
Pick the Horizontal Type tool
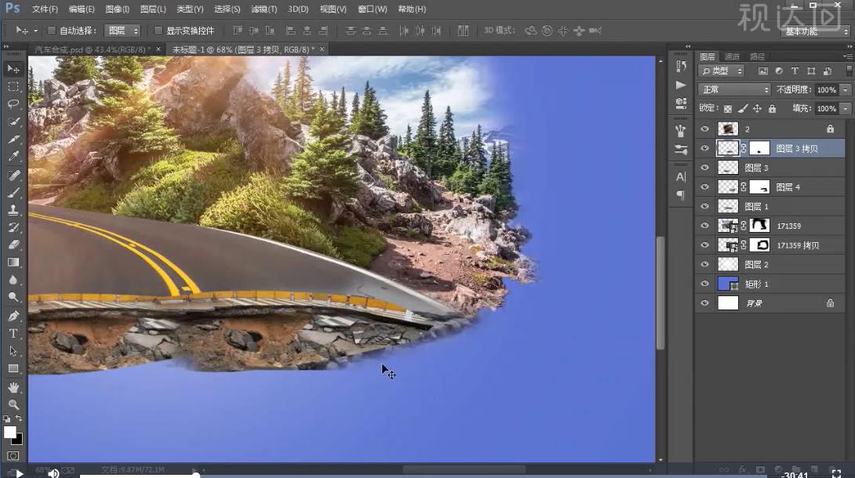tap(13, 334)
